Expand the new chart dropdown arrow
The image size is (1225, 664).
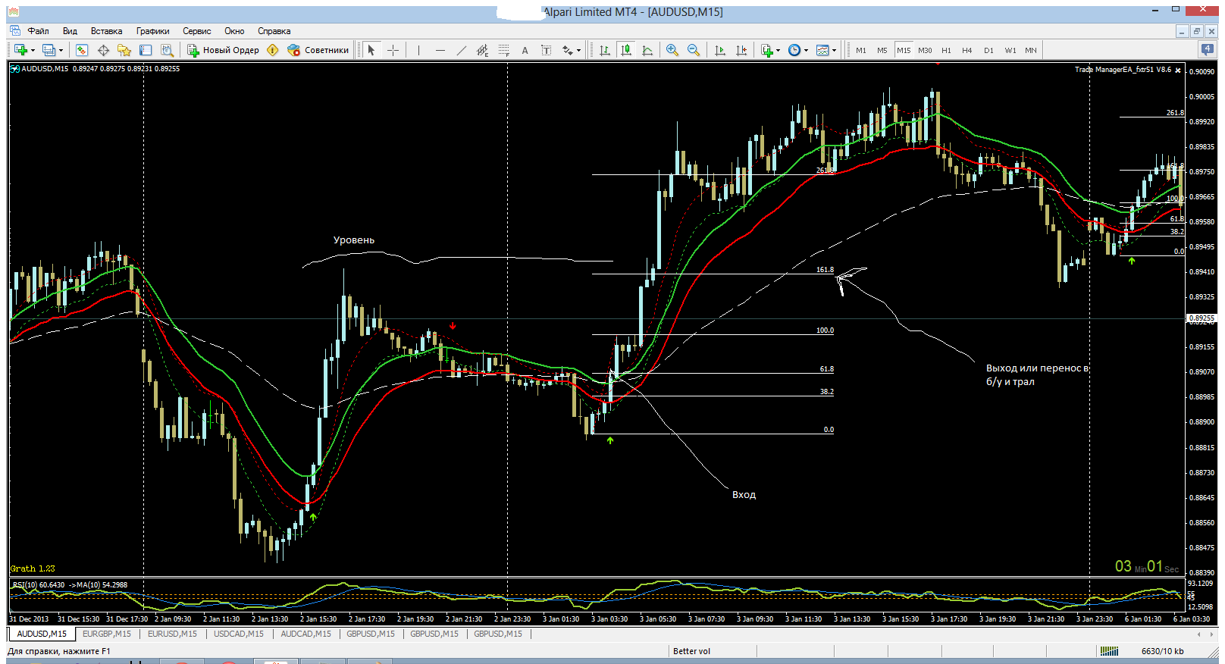pyautogui.click(x=33, y=51)
